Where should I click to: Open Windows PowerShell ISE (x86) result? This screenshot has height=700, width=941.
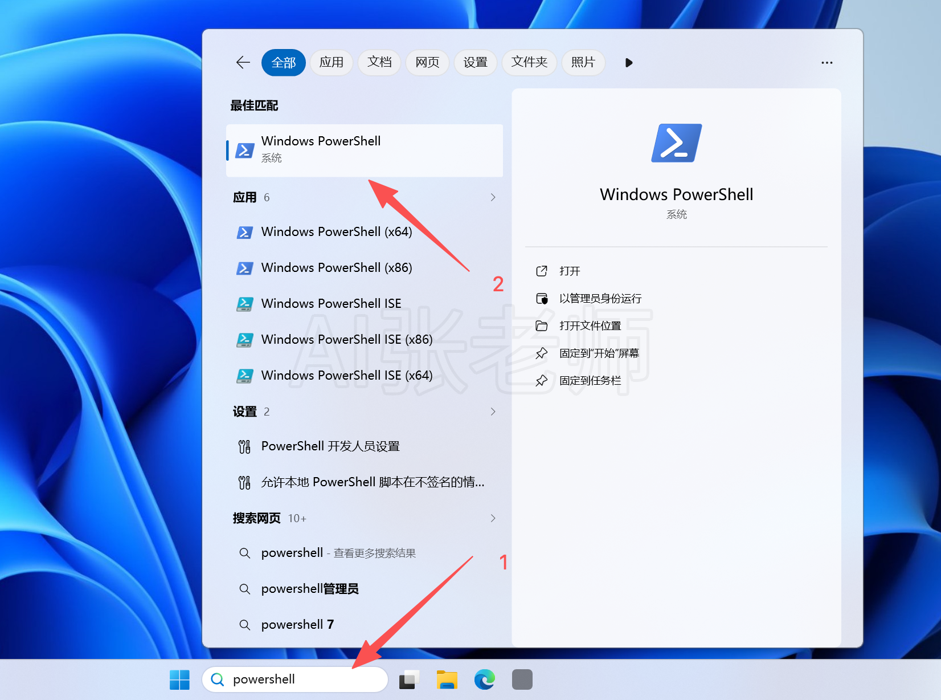(x=365, y=340)
